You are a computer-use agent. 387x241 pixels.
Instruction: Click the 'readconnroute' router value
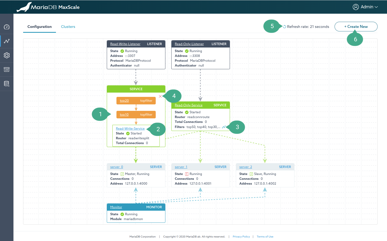pyautogui.click(x=198, y=117)
